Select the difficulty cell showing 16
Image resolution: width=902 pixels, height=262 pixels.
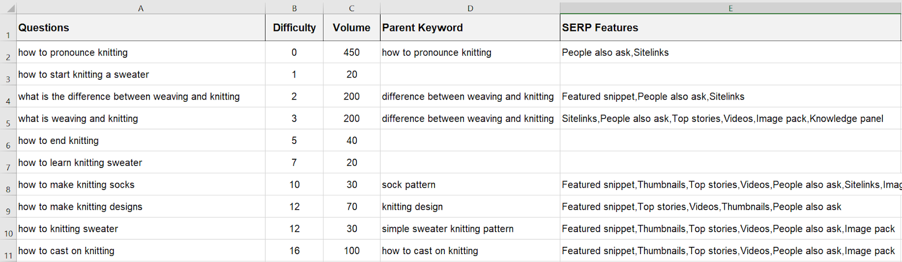coord(294,251)
